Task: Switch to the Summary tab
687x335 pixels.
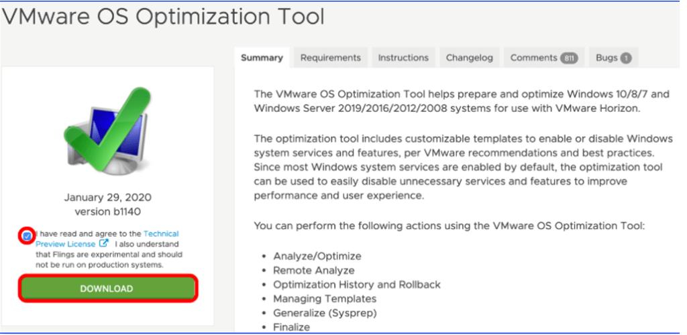Action: coord(262,58)
